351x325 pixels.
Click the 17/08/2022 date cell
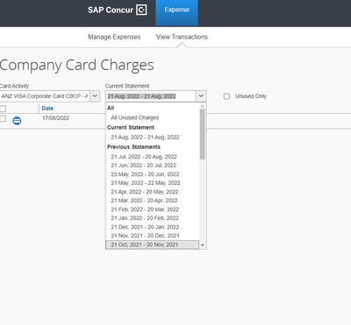point(55,118)
